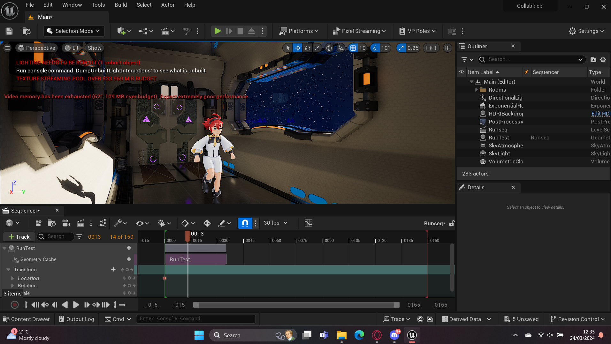
Task: Open the Cinematics clapperboard menu
Action: coord(168,31)
